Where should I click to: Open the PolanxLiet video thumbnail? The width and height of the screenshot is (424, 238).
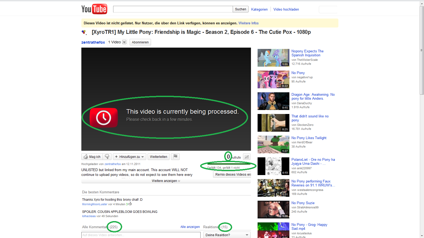[x=273, y=166]
